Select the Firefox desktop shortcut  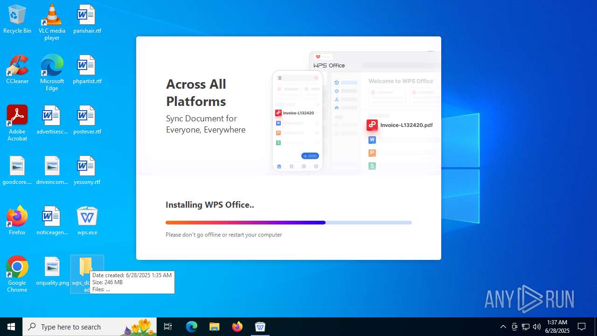pos(17,221)
